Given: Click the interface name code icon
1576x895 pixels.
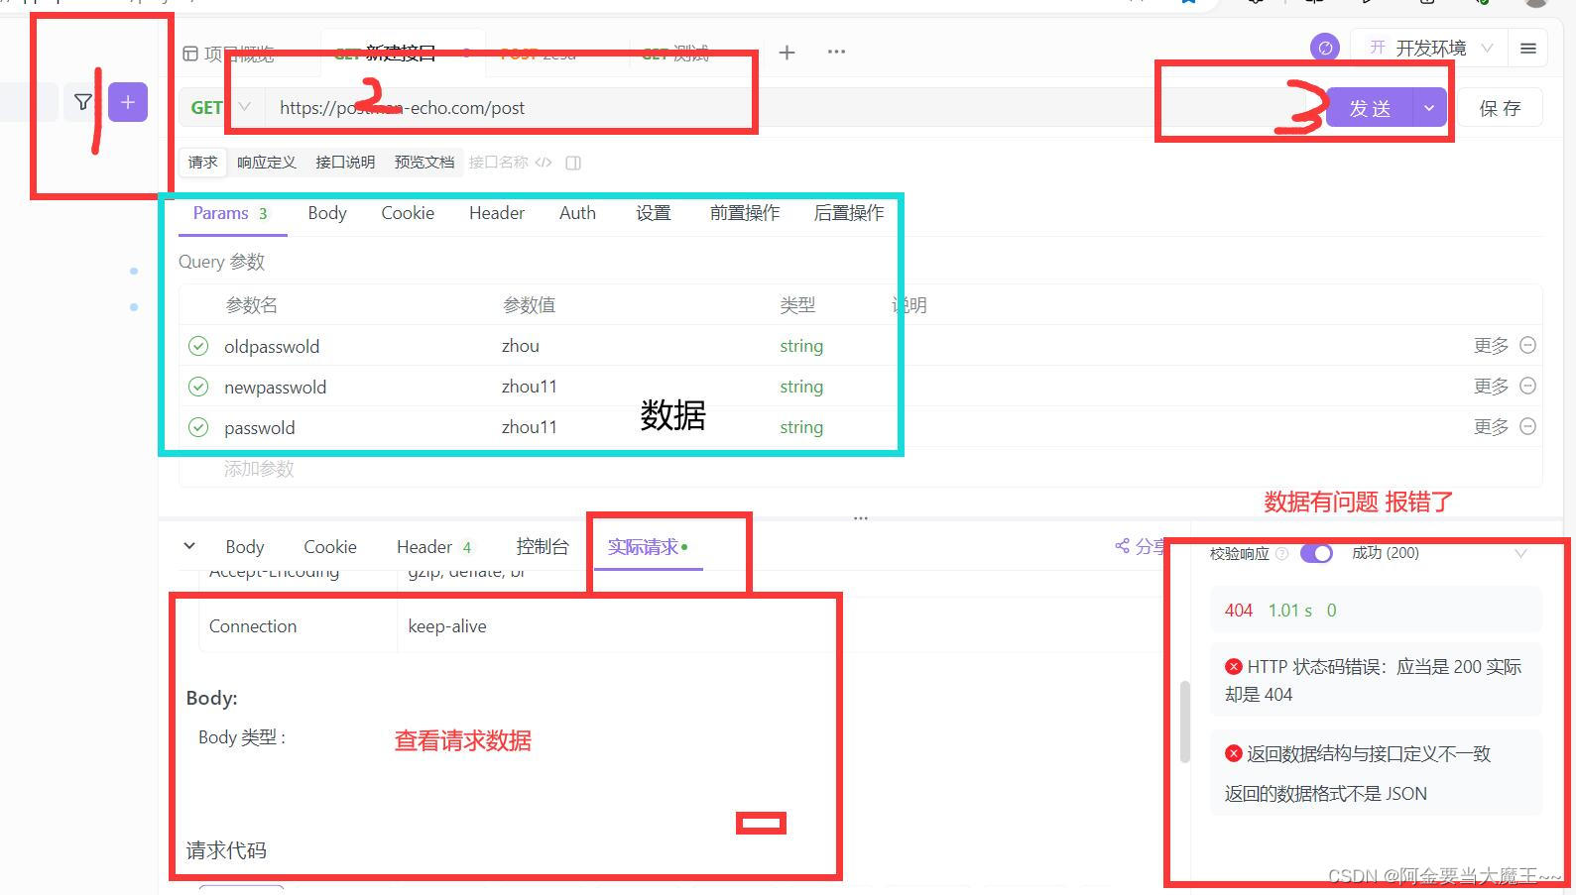Looking at the screenshot, I should (x=544, y=163).
